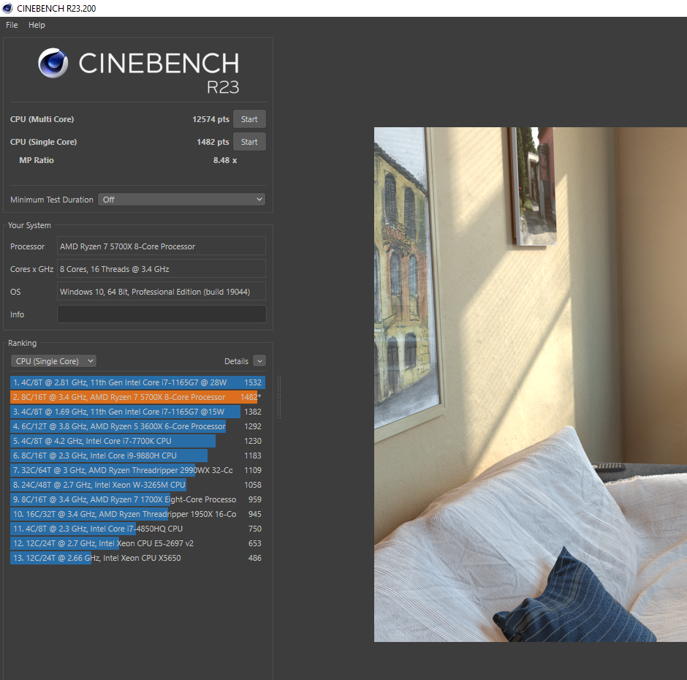Click the OS information field

(x=162, y=292)
